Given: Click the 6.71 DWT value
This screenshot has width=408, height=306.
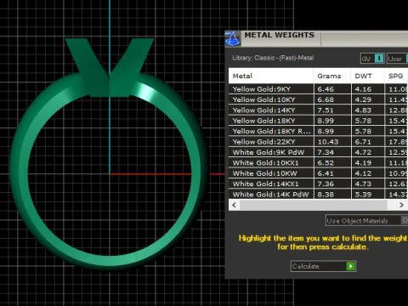Looking at the screenshot, I should pos(363,142).
